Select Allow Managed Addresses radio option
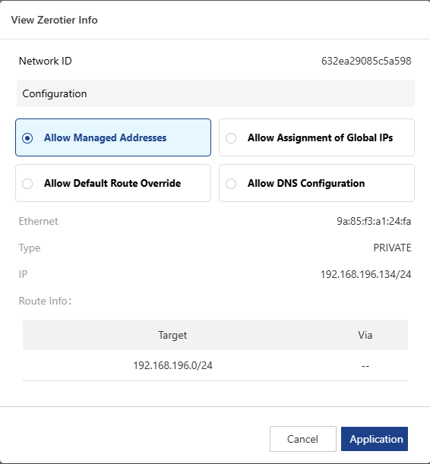The height and width of the screenshot is (464, 430). click(x=113, y=137)
